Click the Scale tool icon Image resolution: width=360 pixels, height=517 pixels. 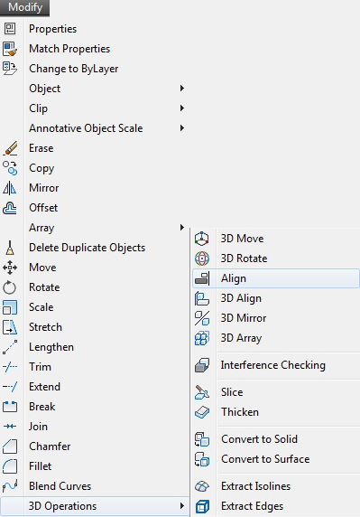click(x=10, y=307)
